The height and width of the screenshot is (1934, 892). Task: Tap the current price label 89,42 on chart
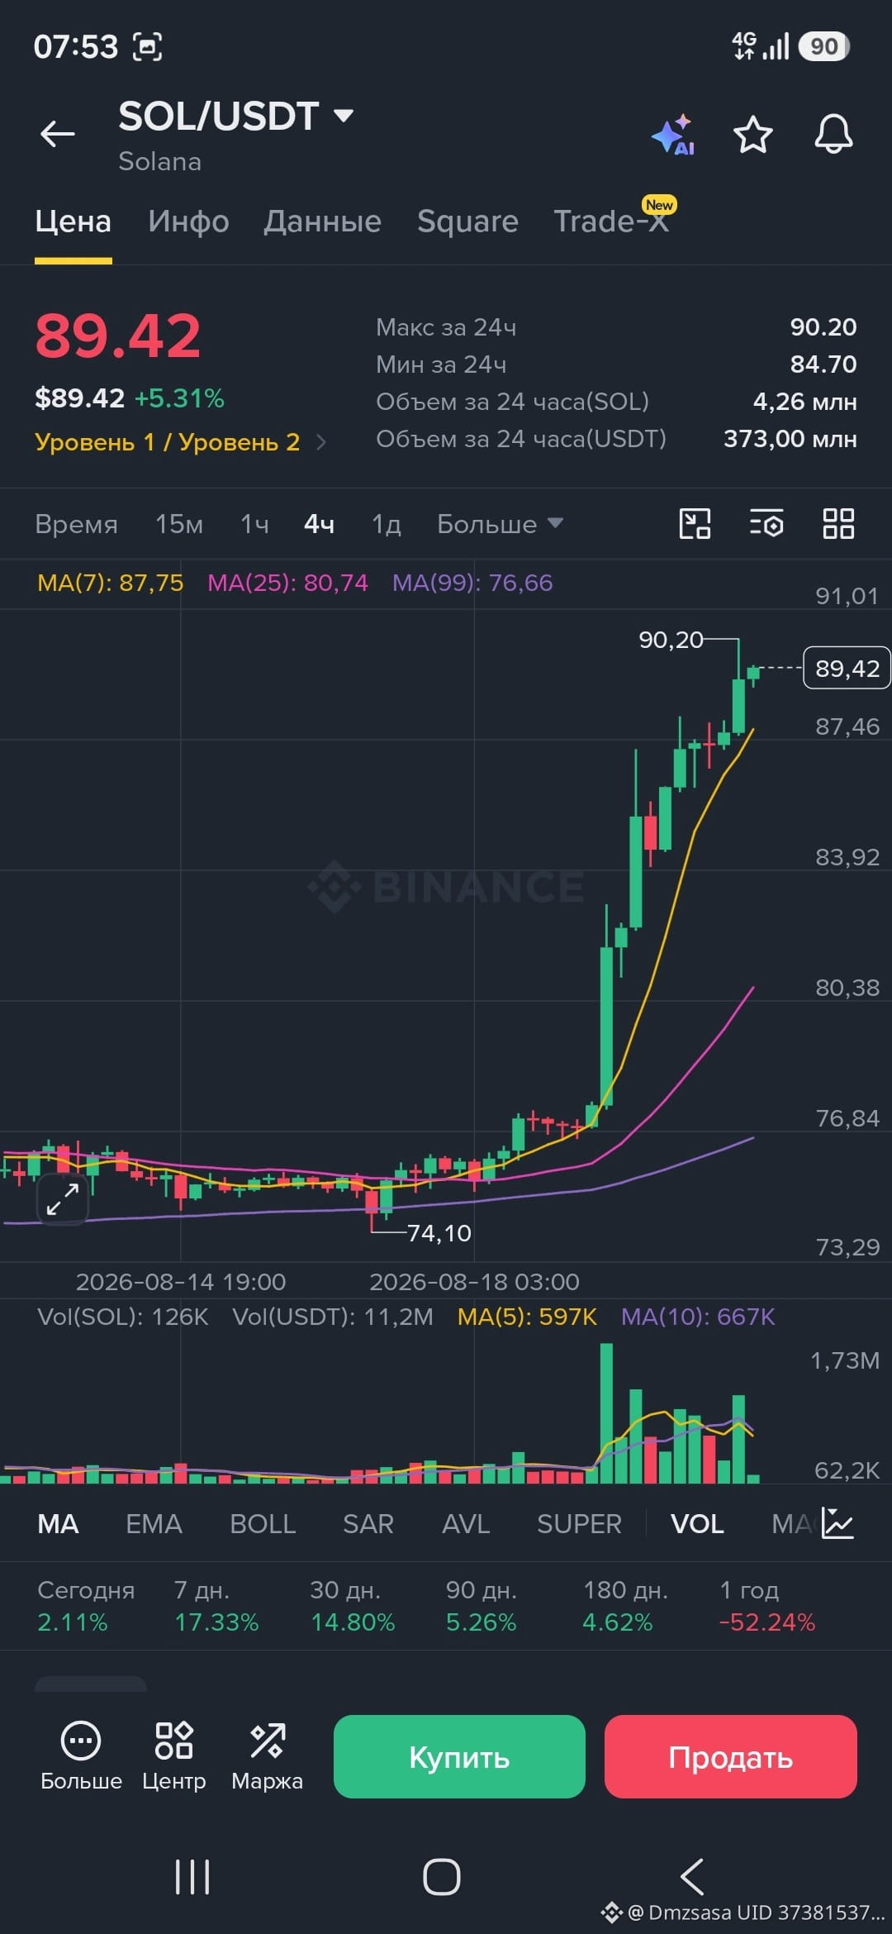(x=847, y=668)
